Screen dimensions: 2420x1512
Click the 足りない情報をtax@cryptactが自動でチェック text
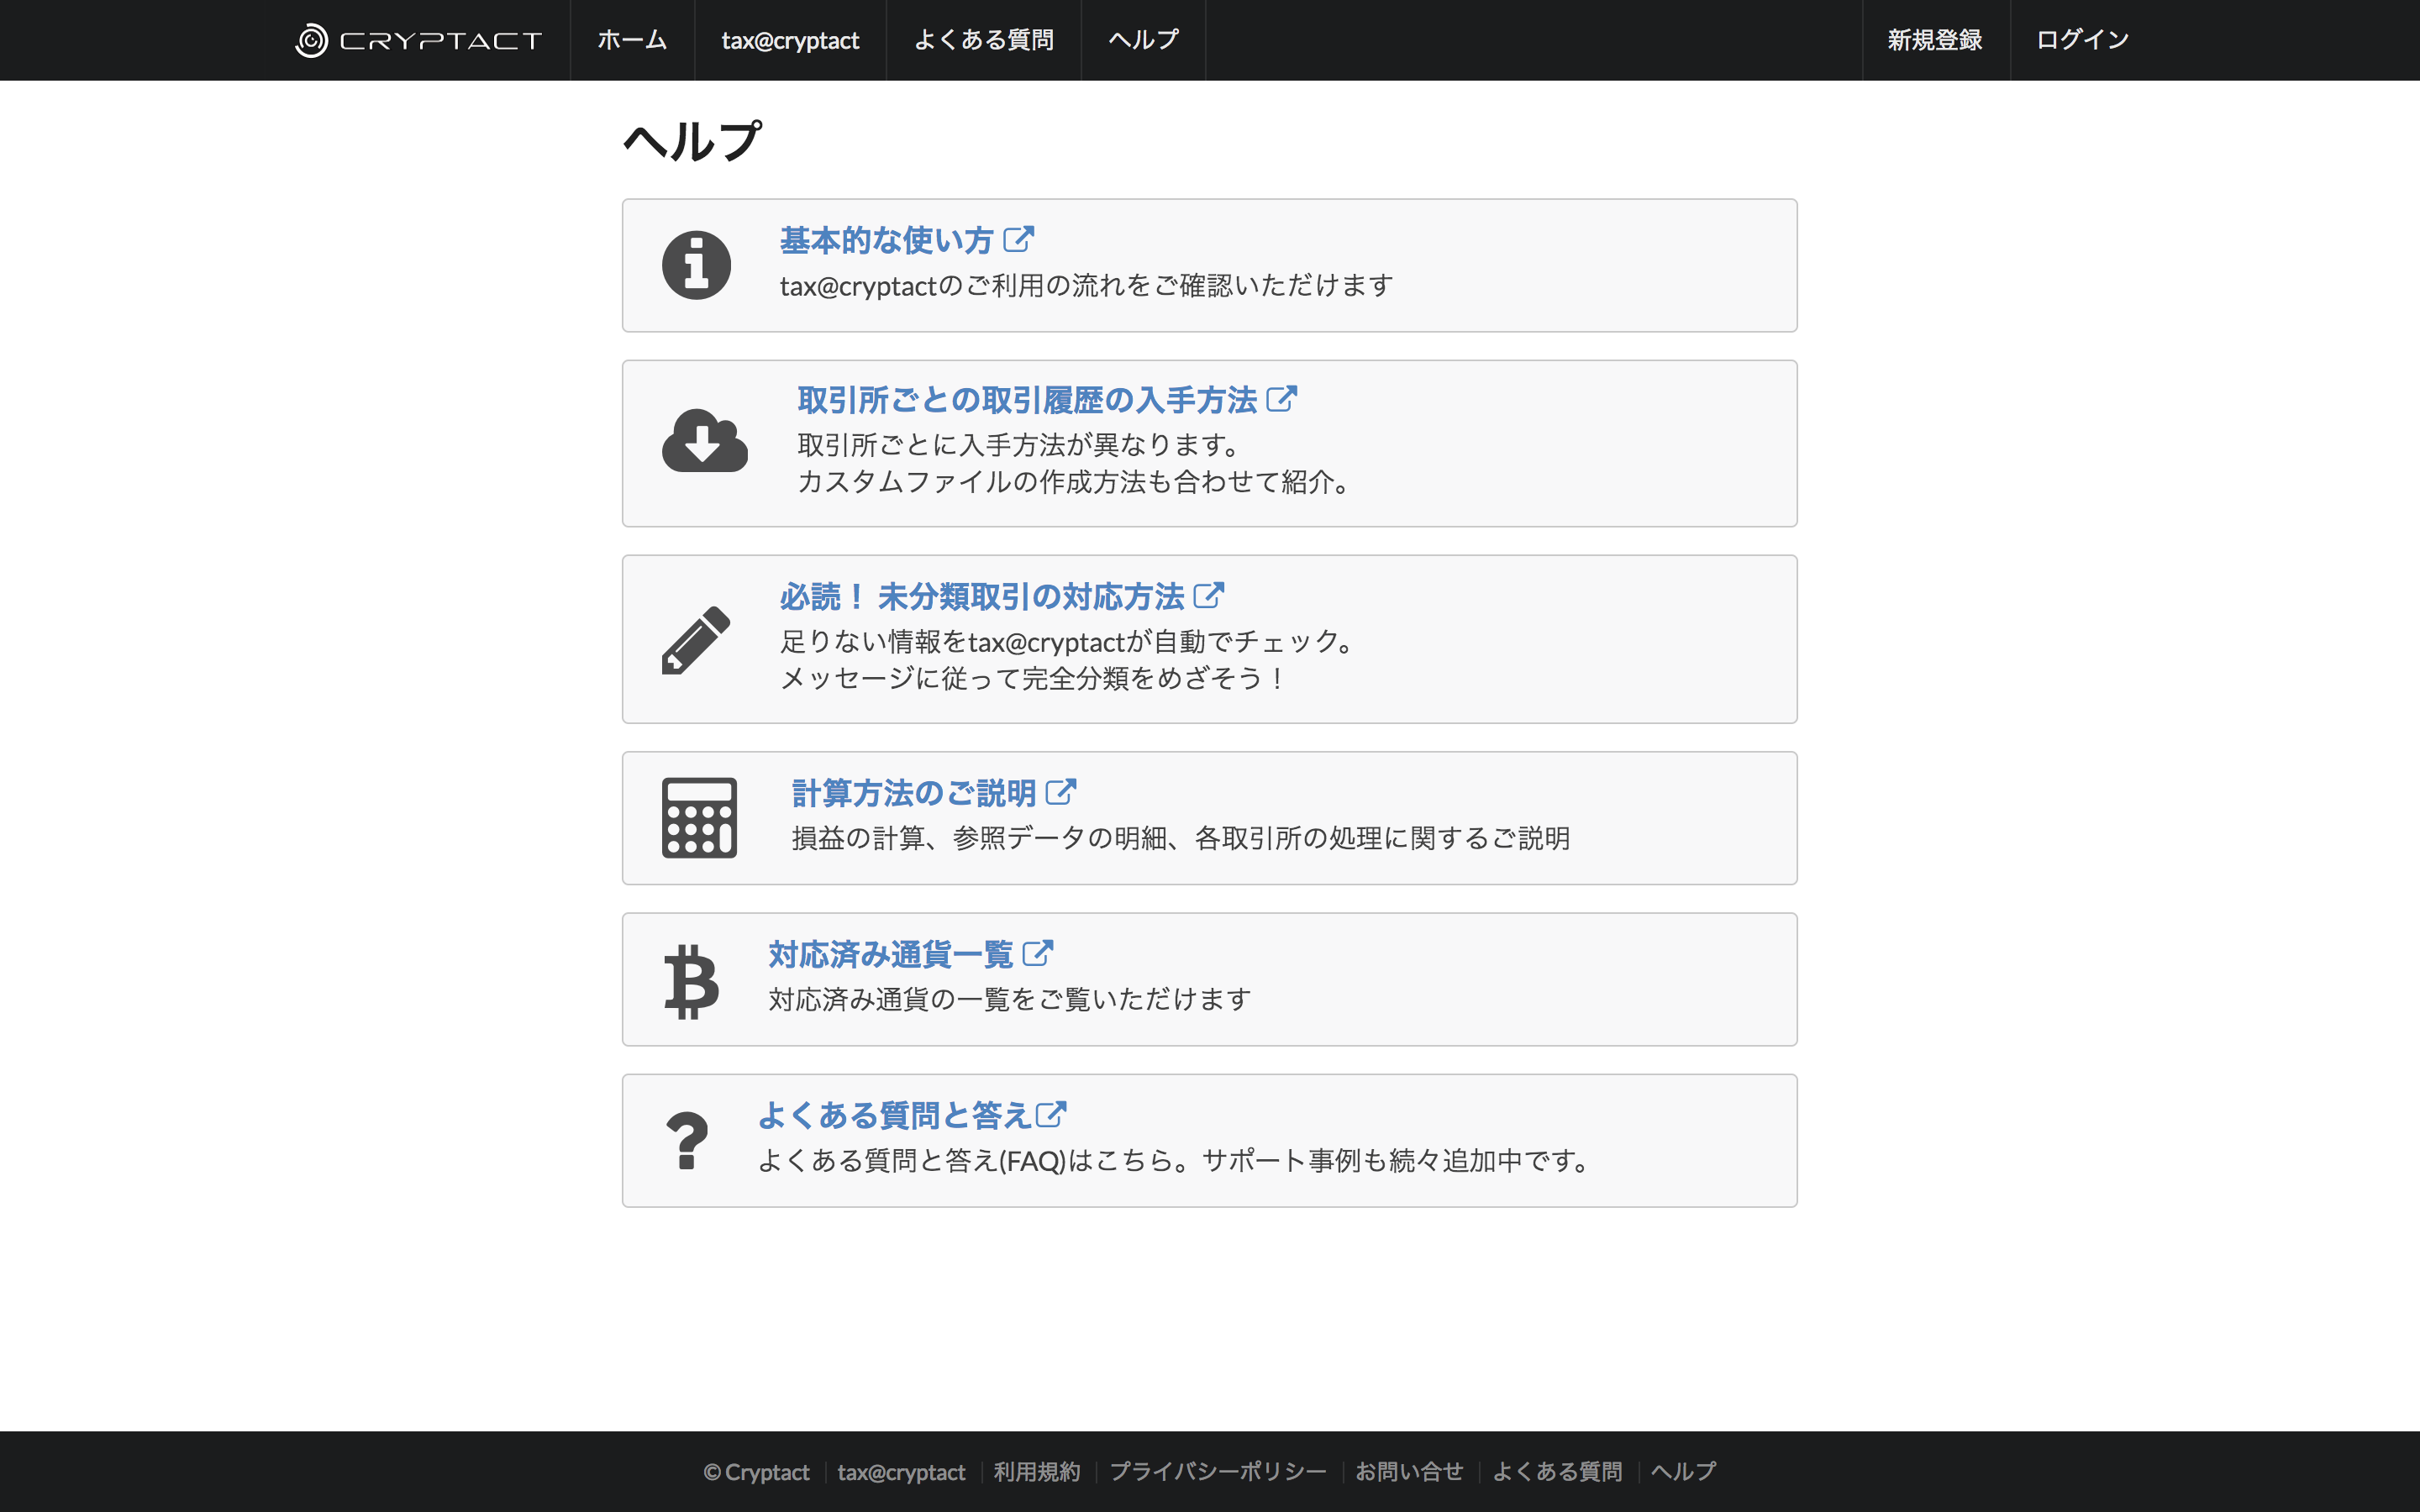[1066, 641]
